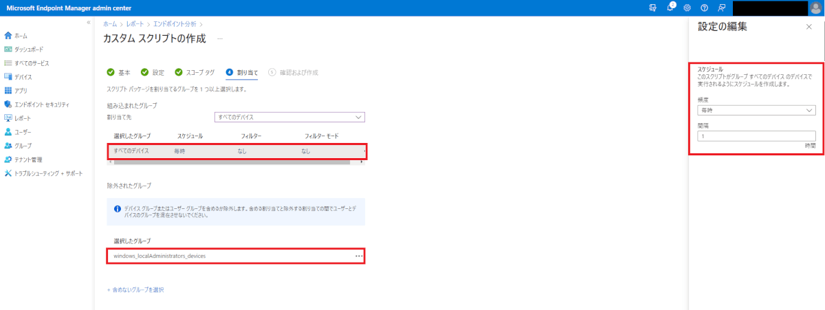
Task: Open the settings gear icon
Action: [x=686, y=8]
